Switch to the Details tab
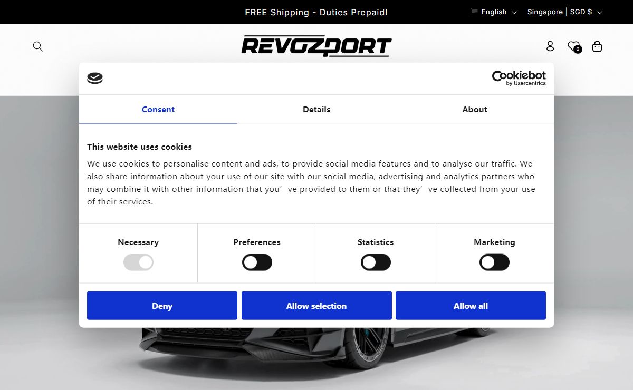The height and width of the screenshot is (390, 633). click(x=316, y=110)
